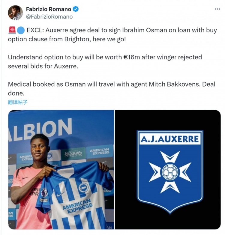Open the three-dot more options menu
The width and height of the screenshot is (225, 235).
coord(217,9)
